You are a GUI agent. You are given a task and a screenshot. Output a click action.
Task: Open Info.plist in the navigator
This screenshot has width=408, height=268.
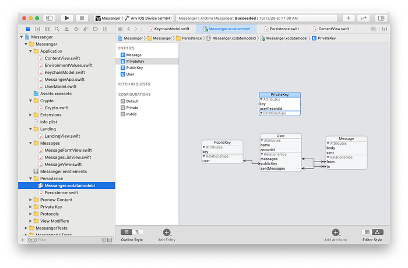(66, 122)
